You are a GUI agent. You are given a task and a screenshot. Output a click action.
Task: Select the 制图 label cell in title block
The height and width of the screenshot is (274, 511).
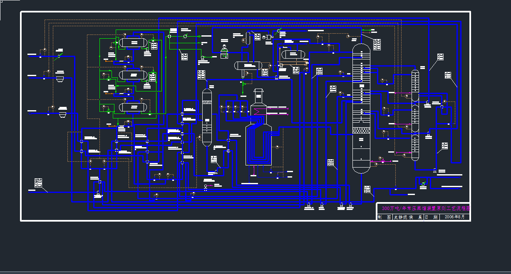click(x=384, y=217)
